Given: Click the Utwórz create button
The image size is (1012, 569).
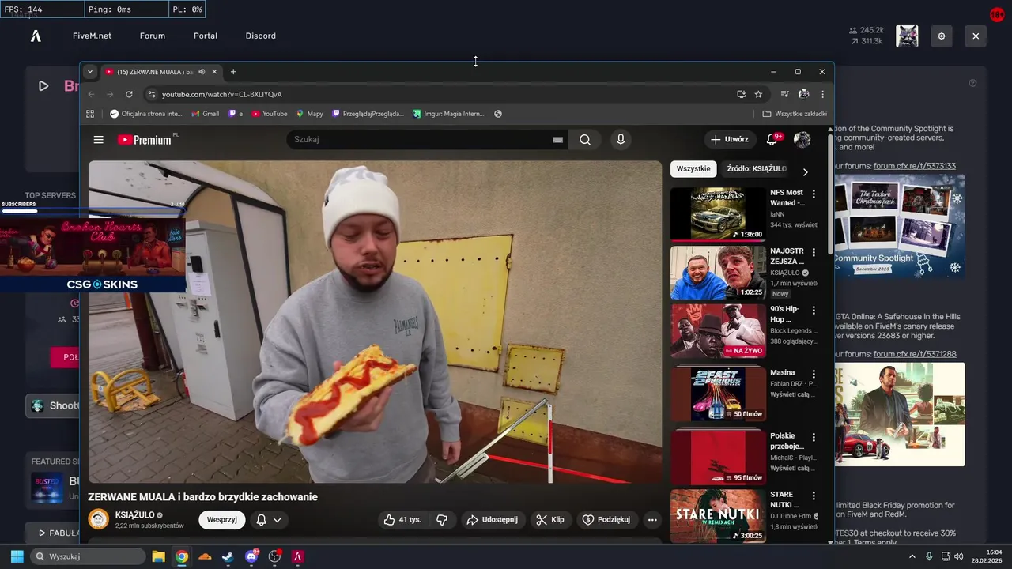Looking at the screenshot, I should click(x=729, y=140).
